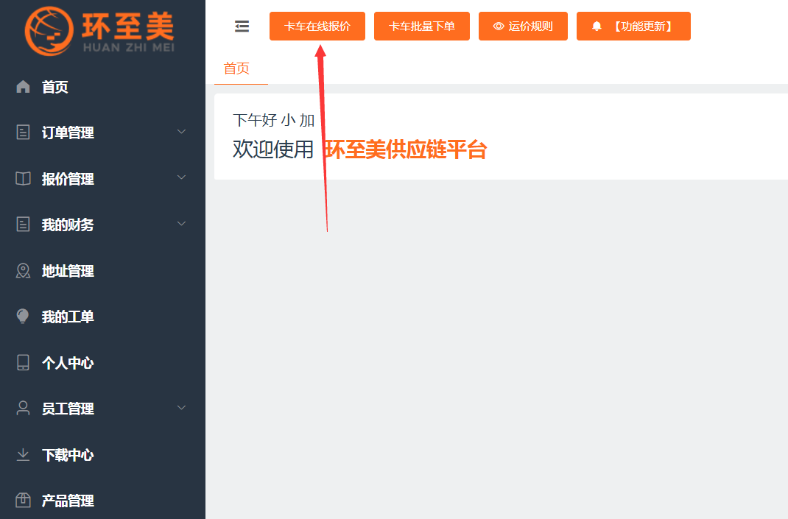Screen dimensions: 788x519
Task: Switch to the 首页 tab
Action: (x=236, y=68)
